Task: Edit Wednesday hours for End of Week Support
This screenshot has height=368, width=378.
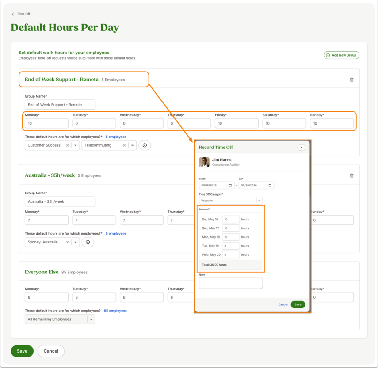Action: pyautogui.click(x=142, y=123)
